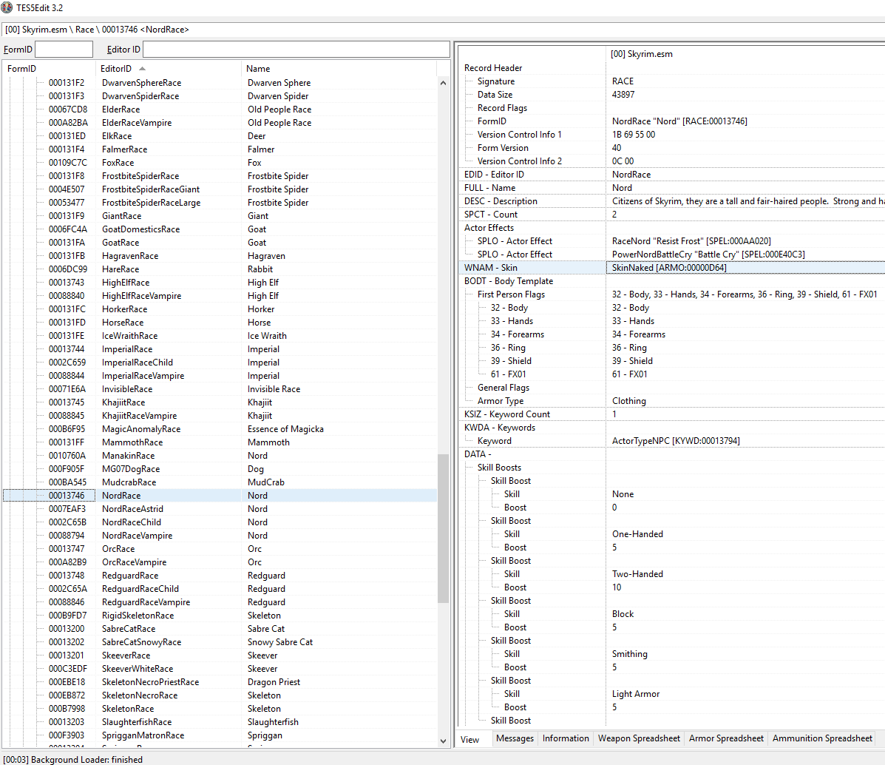The image size is (885, 765).
Task: Focus the FormID search field
Action: click(x=64, y=49)
